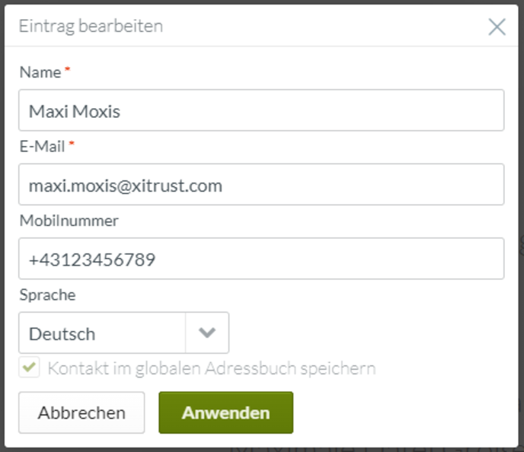Screen dimensions: 524x452
Task: Confirm changes with the Anwenden button
Action: coord(225,412)
